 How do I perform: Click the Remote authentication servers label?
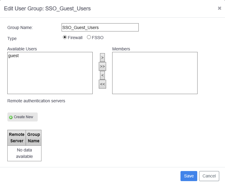point(36,101)
